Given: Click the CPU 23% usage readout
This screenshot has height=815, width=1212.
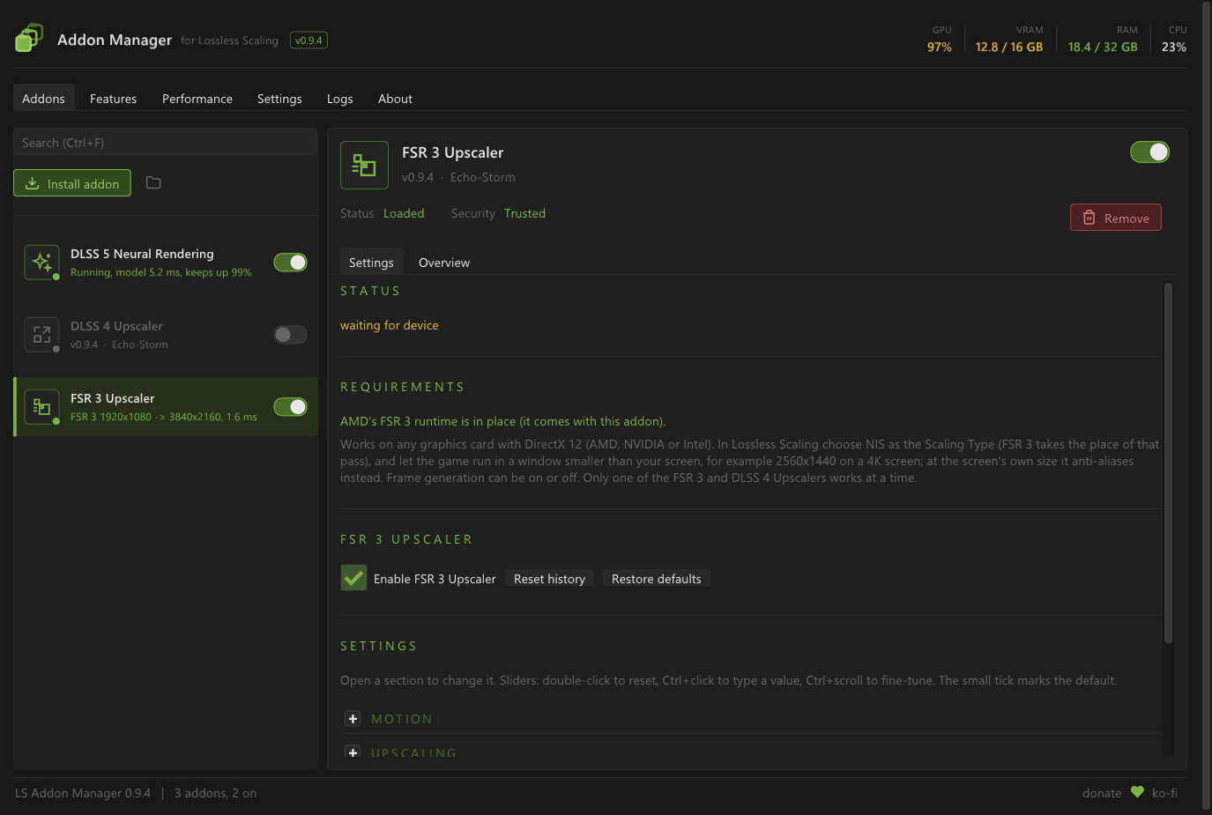Looking at the screenshot, I should pos(1174,39).
